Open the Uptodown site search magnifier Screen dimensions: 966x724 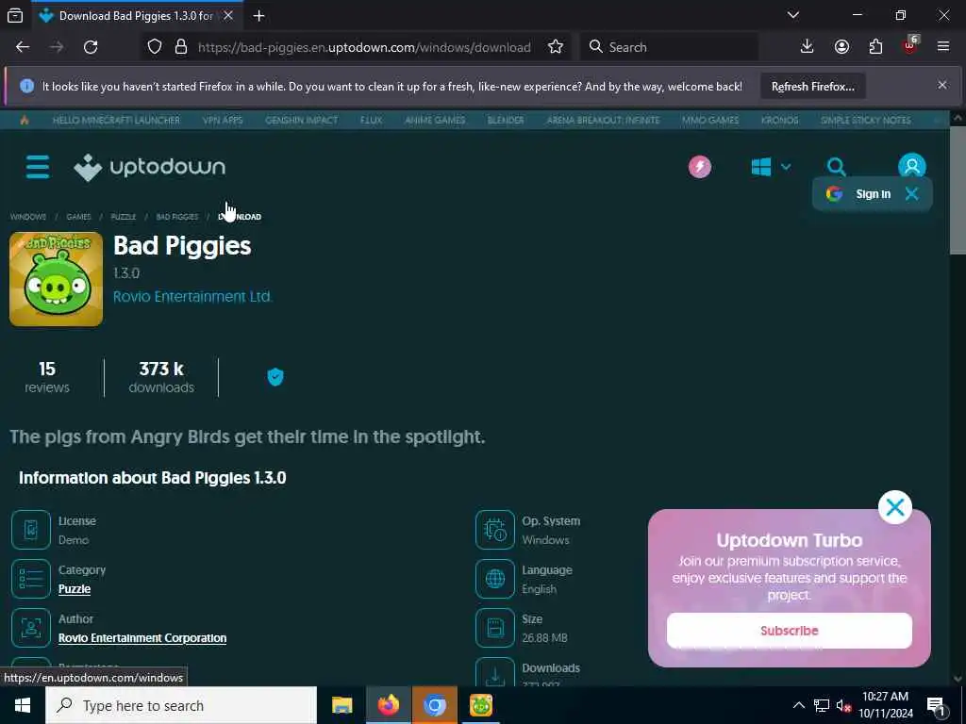point(836,167)
